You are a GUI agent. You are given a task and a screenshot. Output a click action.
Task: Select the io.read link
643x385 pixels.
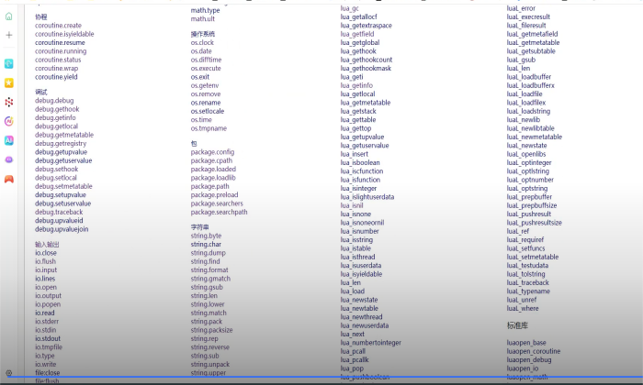pyautogui.click(x=45, y=313)
